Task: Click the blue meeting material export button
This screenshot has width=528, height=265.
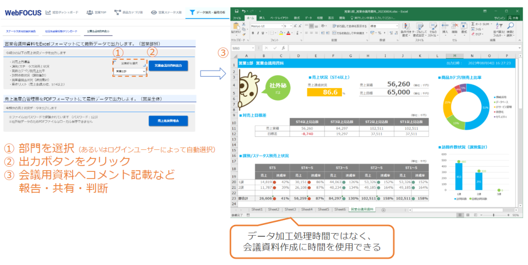Action: pos(168,65)
